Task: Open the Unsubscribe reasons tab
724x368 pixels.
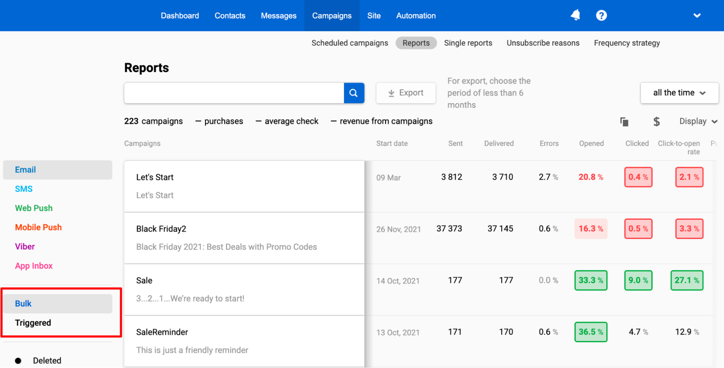Action: (543, 43)
